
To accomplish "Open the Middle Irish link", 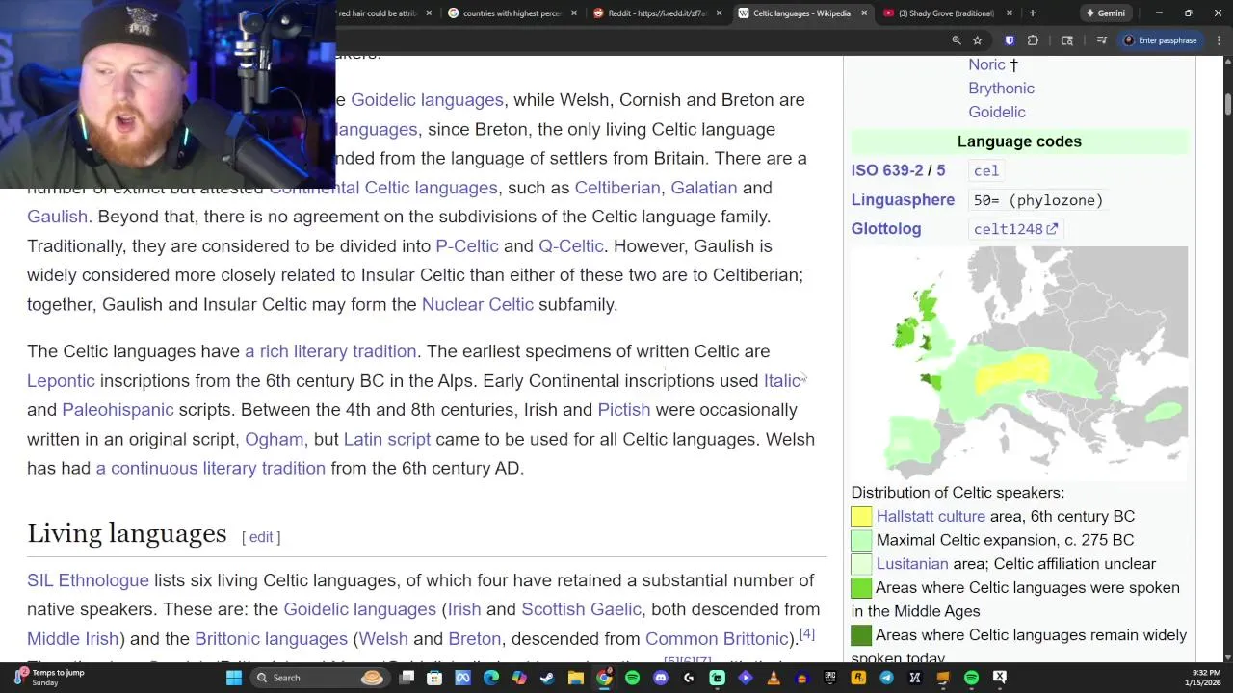I will point(72,639).
